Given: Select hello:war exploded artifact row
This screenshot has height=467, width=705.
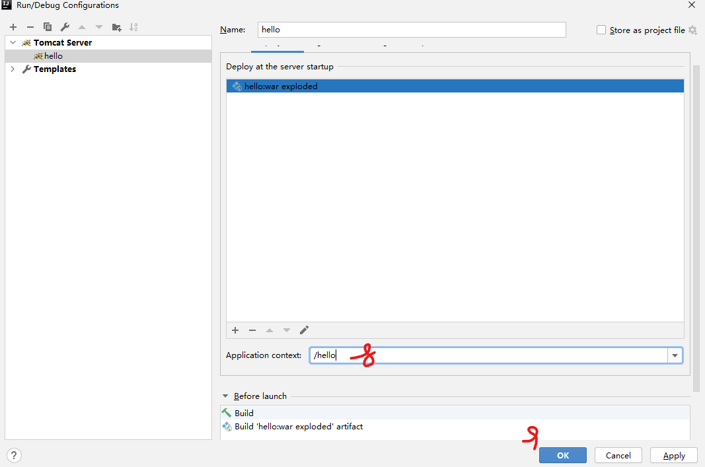Looking at the screenshot, I should click(x=455, y=87).
